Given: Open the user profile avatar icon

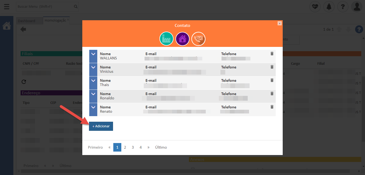Looking at the screenshot, I should (x=357, y=7).
